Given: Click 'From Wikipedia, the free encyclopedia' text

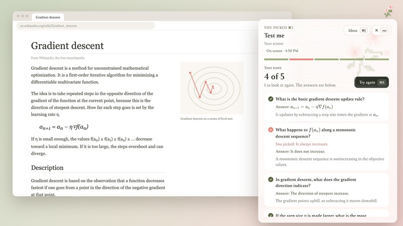Looking at the screenshot, I should [58, 58].
